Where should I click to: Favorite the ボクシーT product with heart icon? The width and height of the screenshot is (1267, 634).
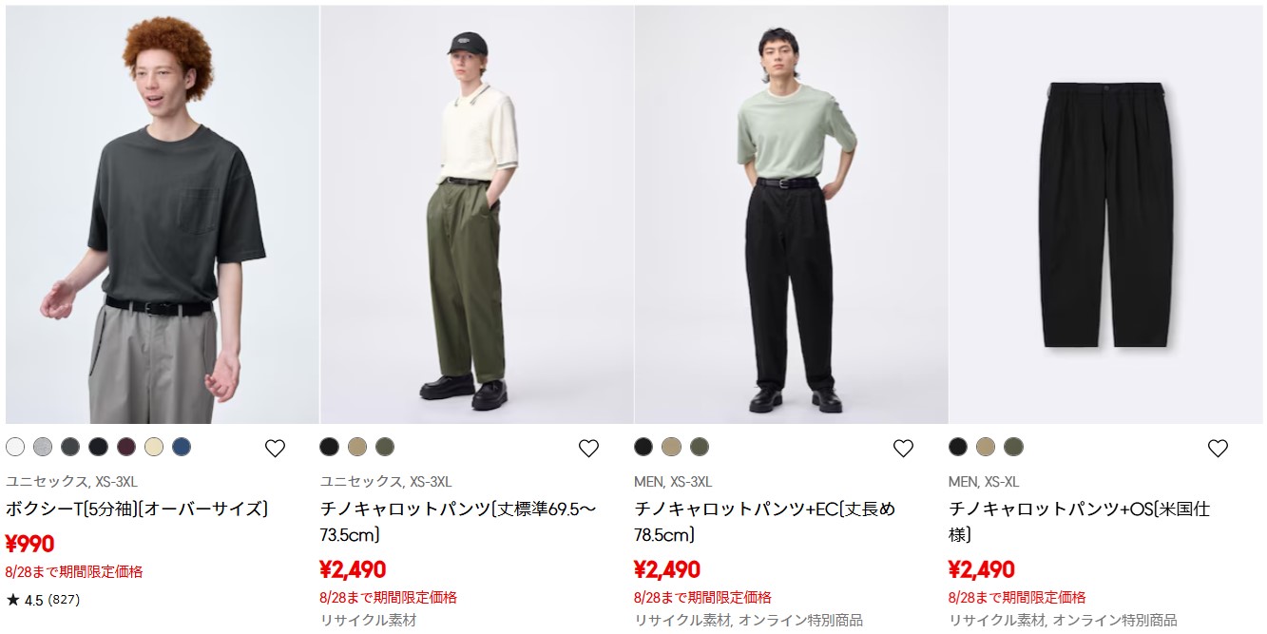[275, 449]
